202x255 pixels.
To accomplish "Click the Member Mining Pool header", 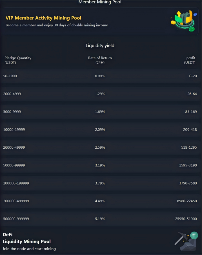I will point(100,2).
